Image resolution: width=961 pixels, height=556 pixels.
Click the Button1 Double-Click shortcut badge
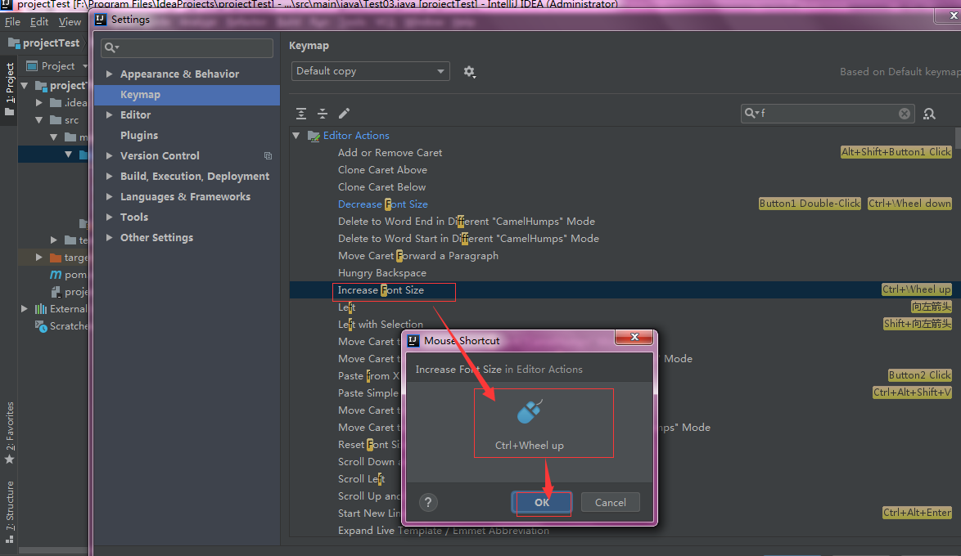coord(810,204)
